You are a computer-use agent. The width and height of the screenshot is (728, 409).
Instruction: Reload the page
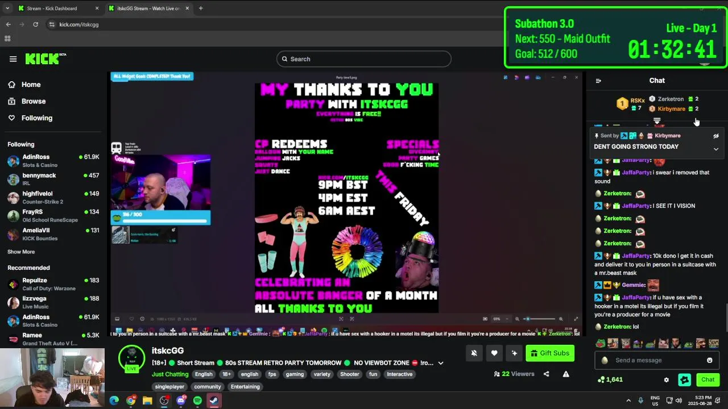pyautogui.click(x=35, y=24)
